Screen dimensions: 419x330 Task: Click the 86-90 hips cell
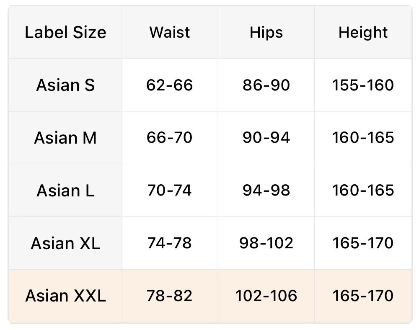266,85
